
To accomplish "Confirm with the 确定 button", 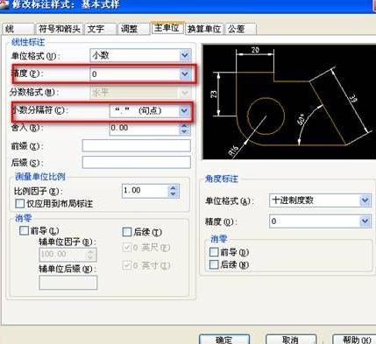I will (x=224, y=340).
